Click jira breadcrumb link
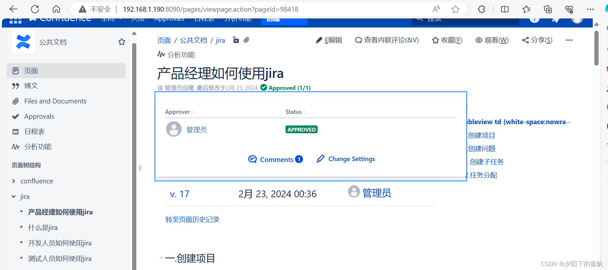This screenshot has height=270, width=608. [220, 40]
